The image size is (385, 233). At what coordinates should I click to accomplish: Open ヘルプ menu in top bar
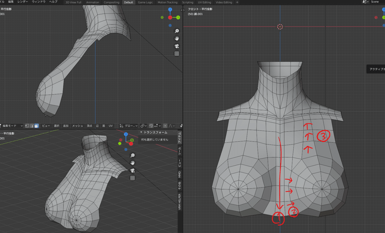(x=53, y=2)
